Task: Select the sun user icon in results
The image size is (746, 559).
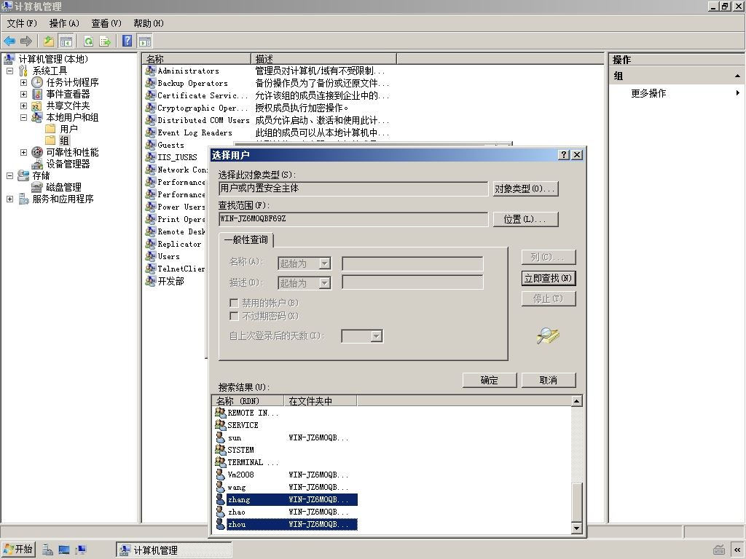Action: [x=220, y=437]
